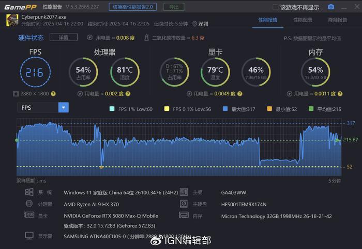Click the green 平均值 legend swatch
This screenshot has height=249, width=362.
coord(311,109)
